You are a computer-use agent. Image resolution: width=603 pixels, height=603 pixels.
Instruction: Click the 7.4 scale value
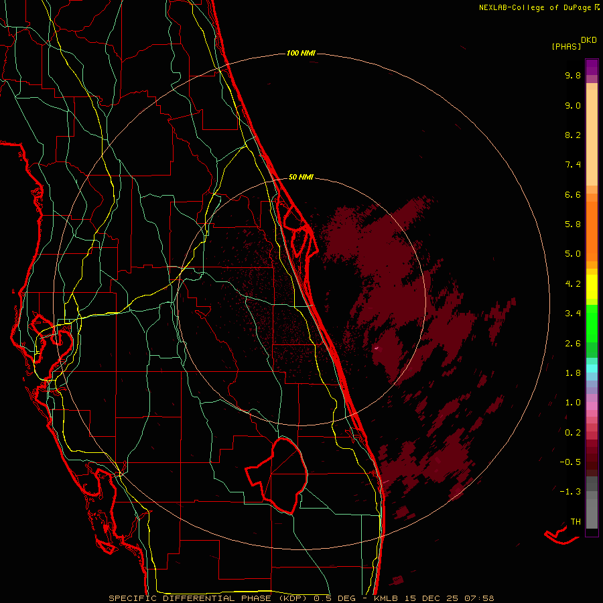click(573, 165)
